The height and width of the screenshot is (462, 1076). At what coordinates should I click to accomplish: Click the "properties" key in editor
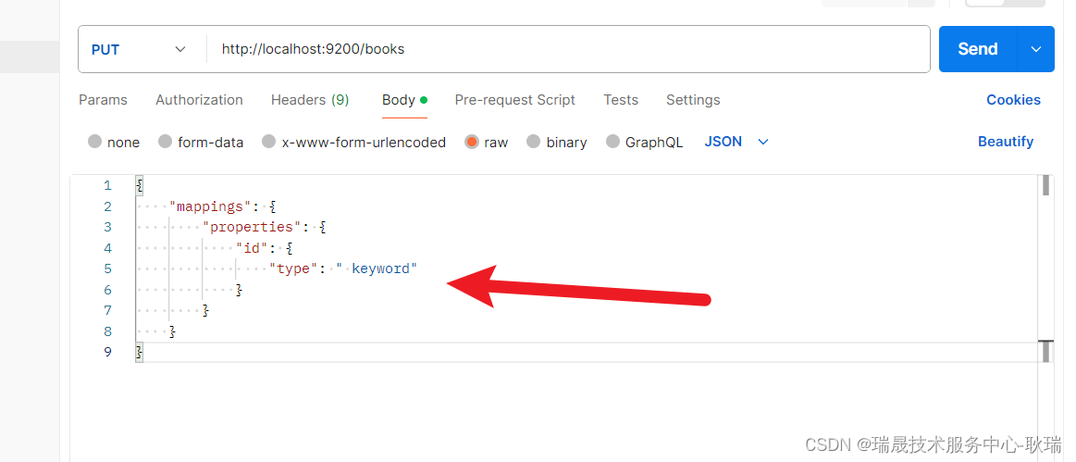(x=252, y=227)
